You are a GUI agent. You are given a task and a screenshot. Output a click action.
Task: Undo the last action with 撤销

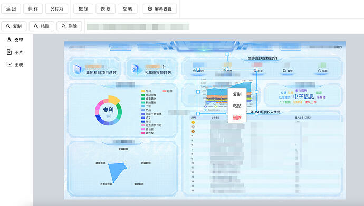(83, 9)
